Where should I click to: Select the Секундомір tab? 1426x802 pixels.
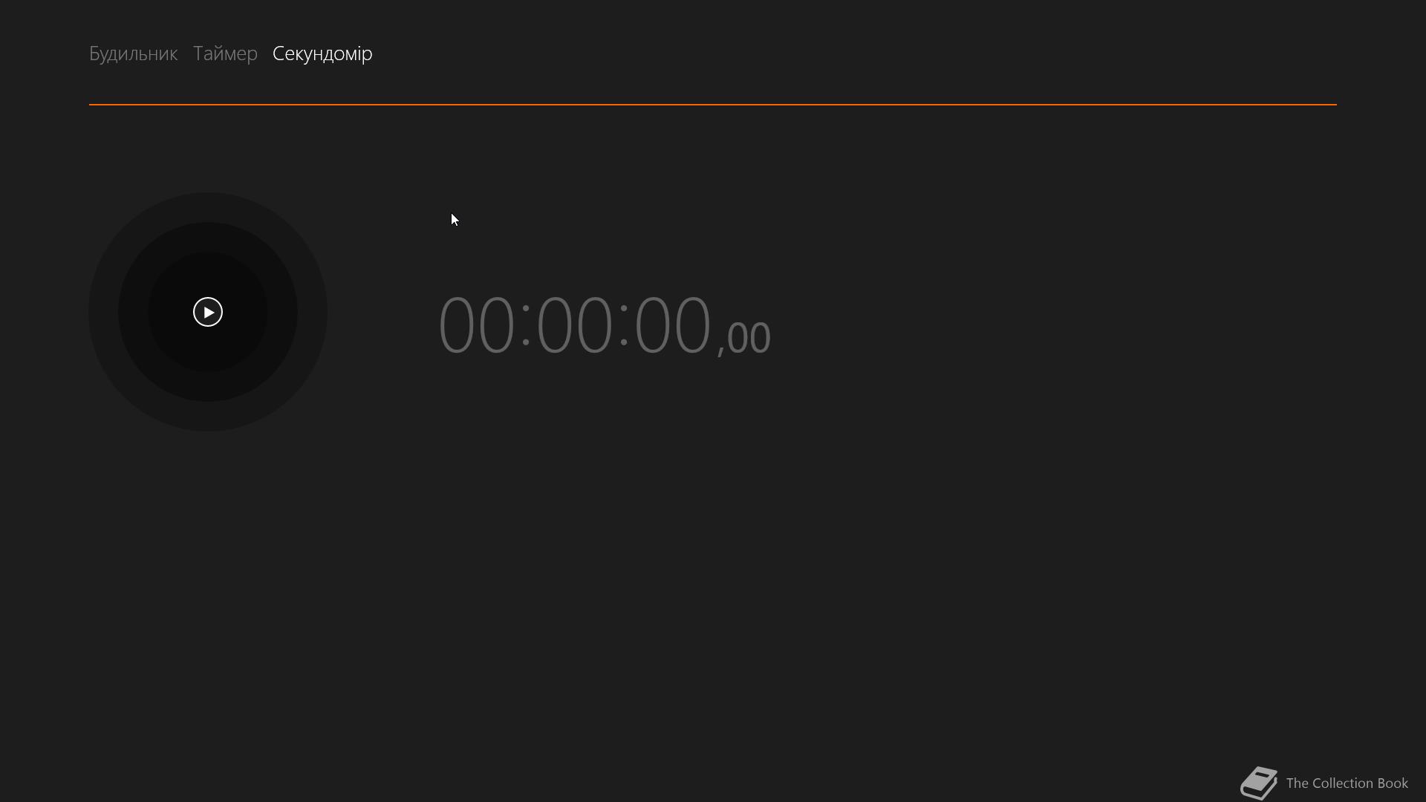click(322, 53)
